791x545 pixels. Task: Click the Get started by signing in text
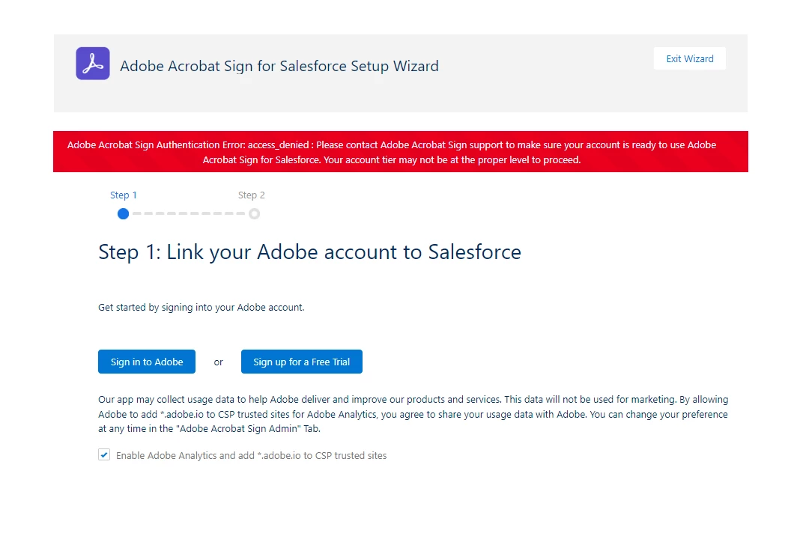201,307
